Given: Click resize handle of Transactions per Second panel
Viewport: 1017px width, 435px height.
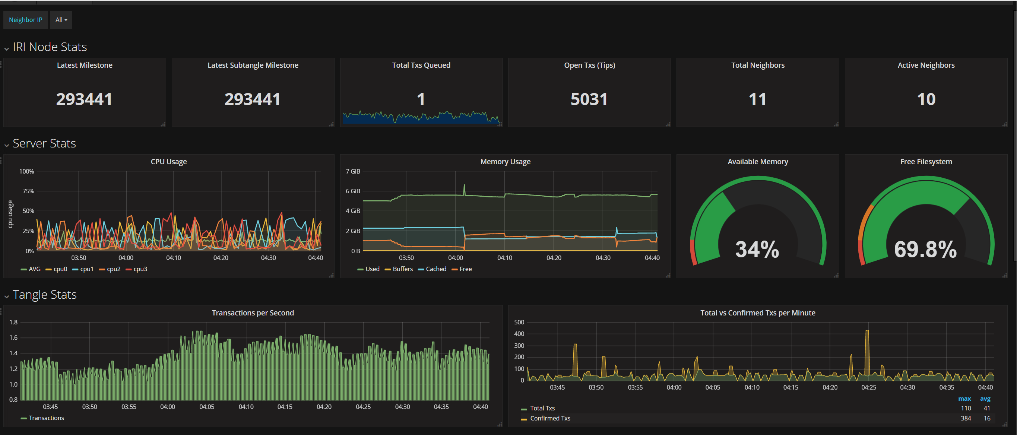Looking at the screenshot, I should click(x=500, y=424).
